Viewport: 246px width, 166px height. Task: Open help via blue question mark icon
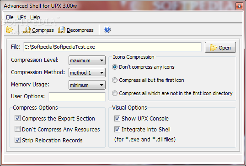(x=107, y=30)
